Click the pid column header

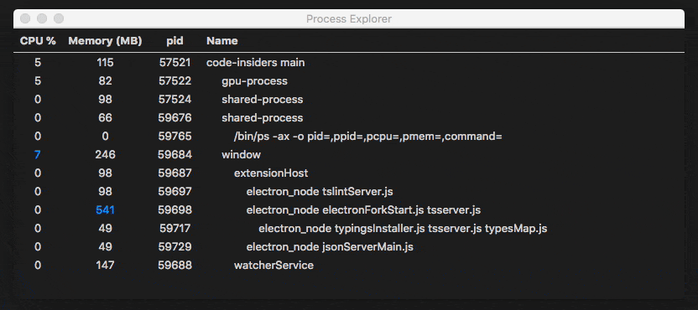(x=174, y=41)
